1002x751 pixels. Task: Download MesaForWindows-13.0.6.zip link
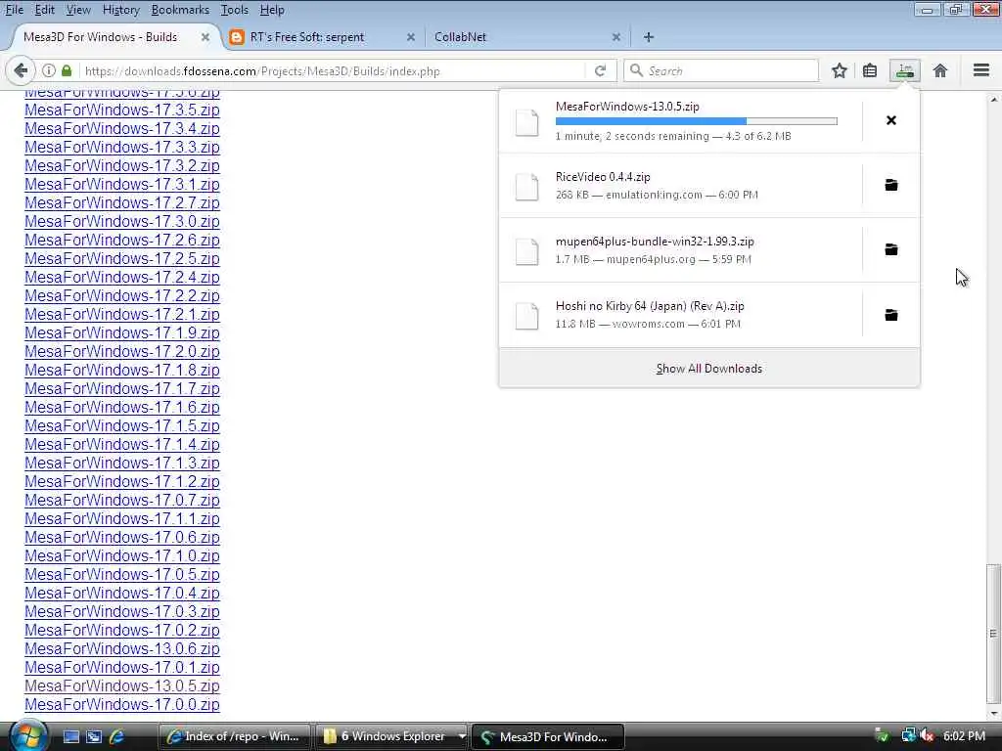pyautogui.click(x=122, y=648)
